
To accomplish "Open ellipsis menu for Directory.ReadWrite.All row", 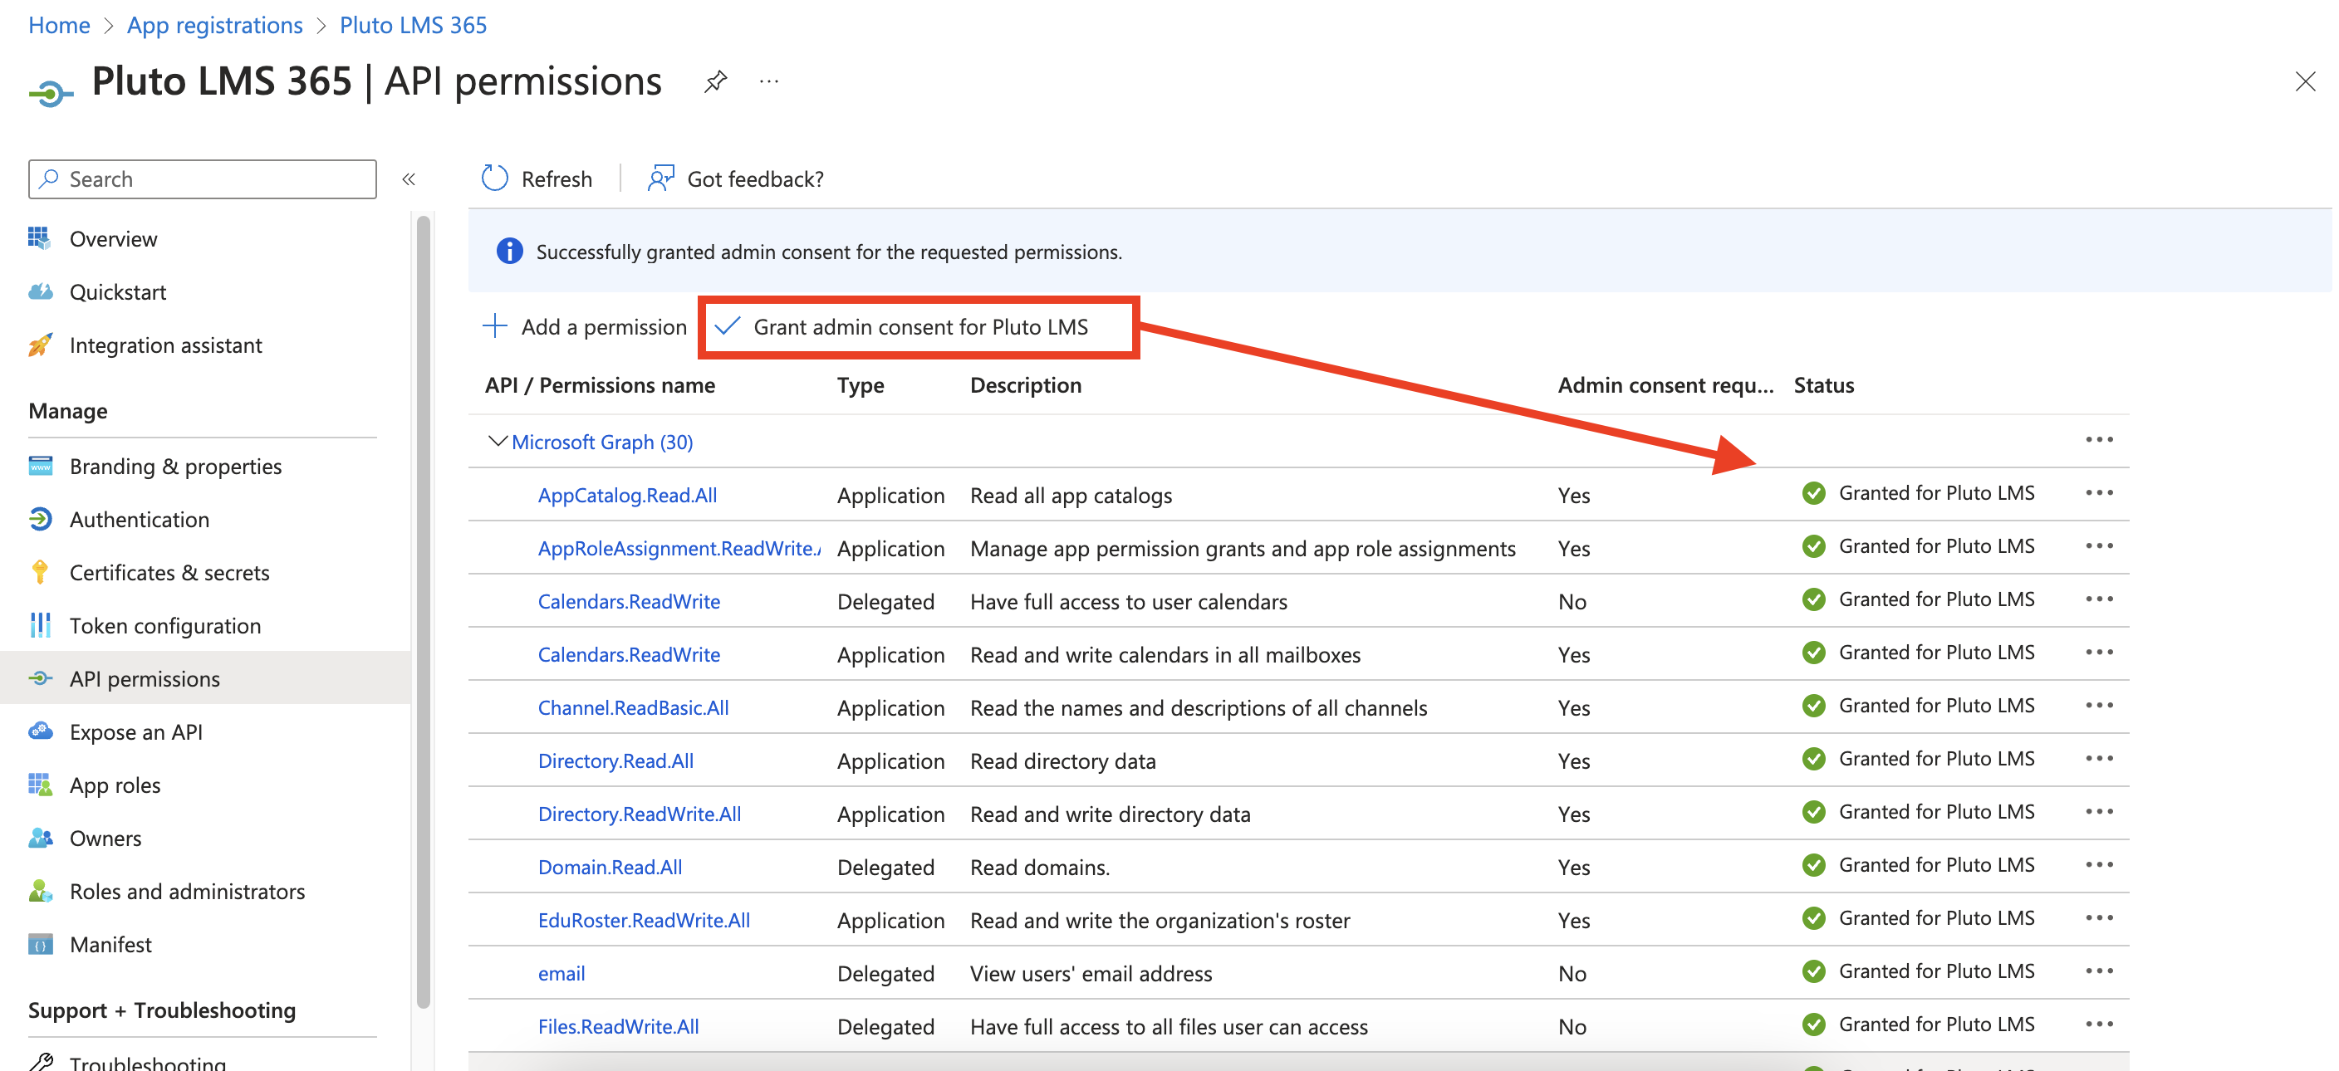I will pyautogui.click(x=2098, y=811).
